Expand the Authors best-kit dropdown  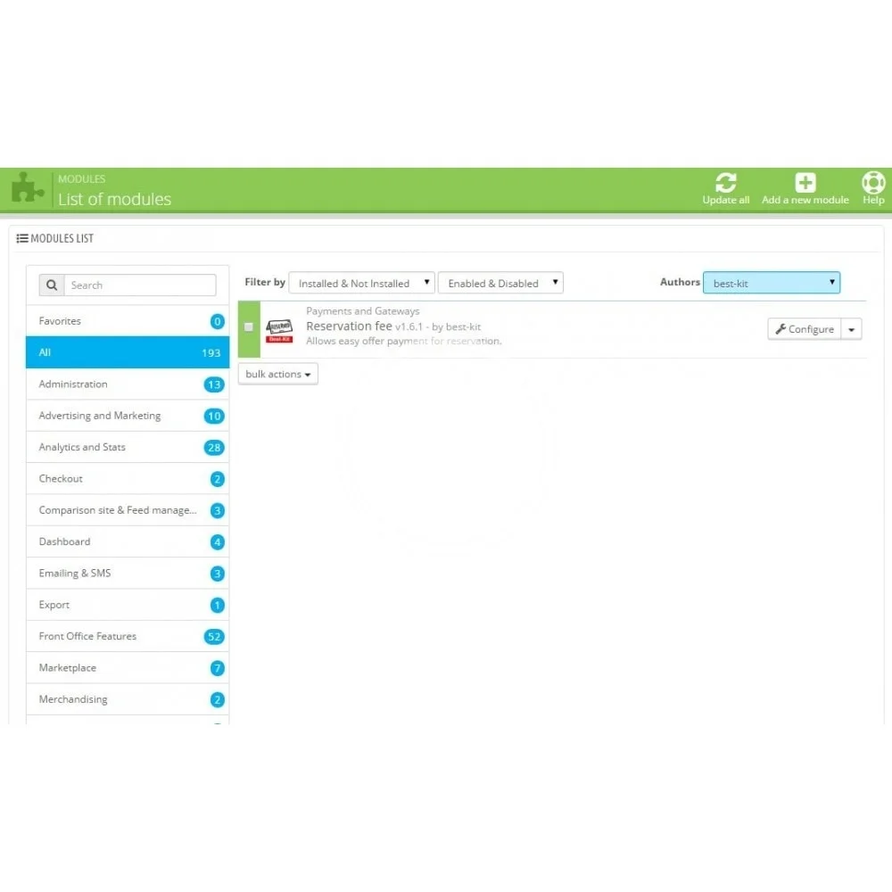pyautogui.click(x=772, y=284)
